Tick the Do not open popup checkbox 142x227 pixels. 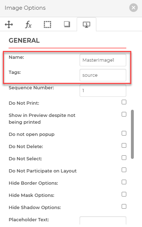[124, 133]
